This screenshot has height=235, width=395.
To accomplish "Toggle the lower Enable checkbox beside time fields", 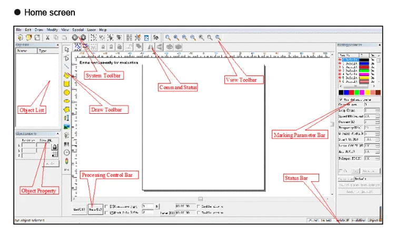I will tap(199, 212).
